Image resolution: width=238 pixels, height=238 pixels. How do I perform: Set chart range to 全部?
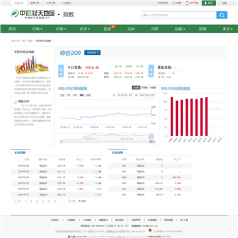[88, 95]
